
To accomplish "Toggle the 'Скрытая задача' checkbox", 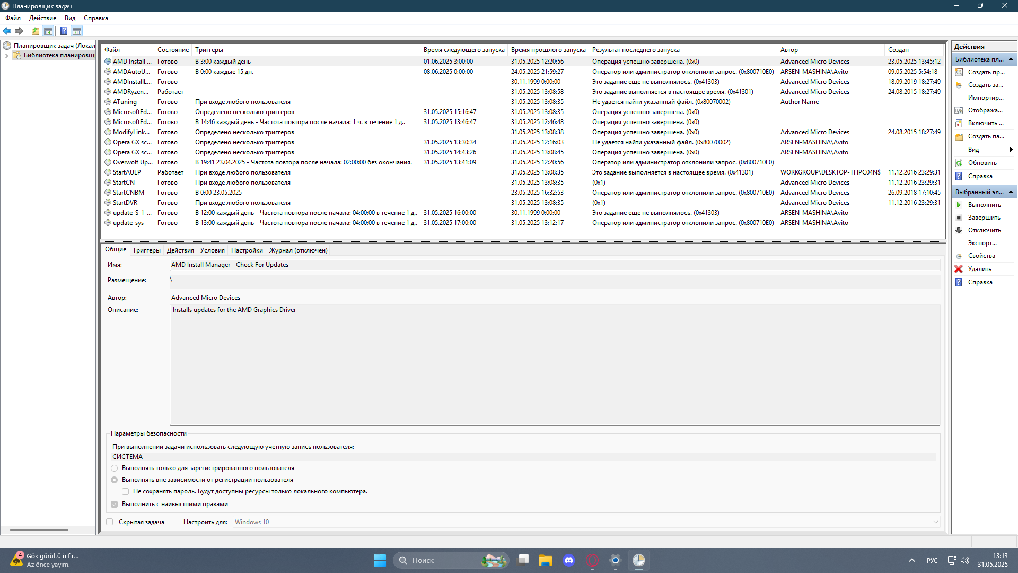I will click(x=110, y=522).
